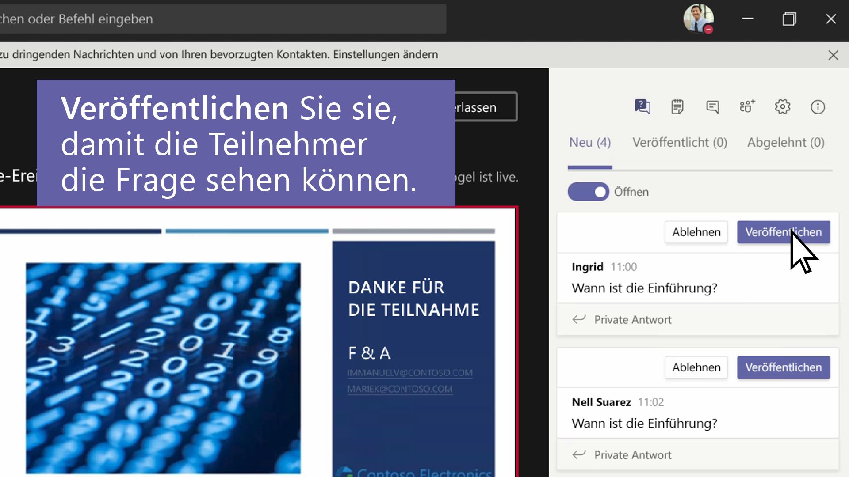Click Nell Suarez's name
Viewport: 849px width, 477px height.
click(601, 402)
